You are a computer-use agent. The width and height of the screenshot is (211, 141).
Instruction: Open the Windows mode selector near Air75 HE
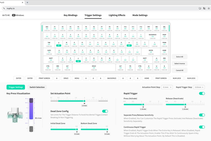pos(18,15)
